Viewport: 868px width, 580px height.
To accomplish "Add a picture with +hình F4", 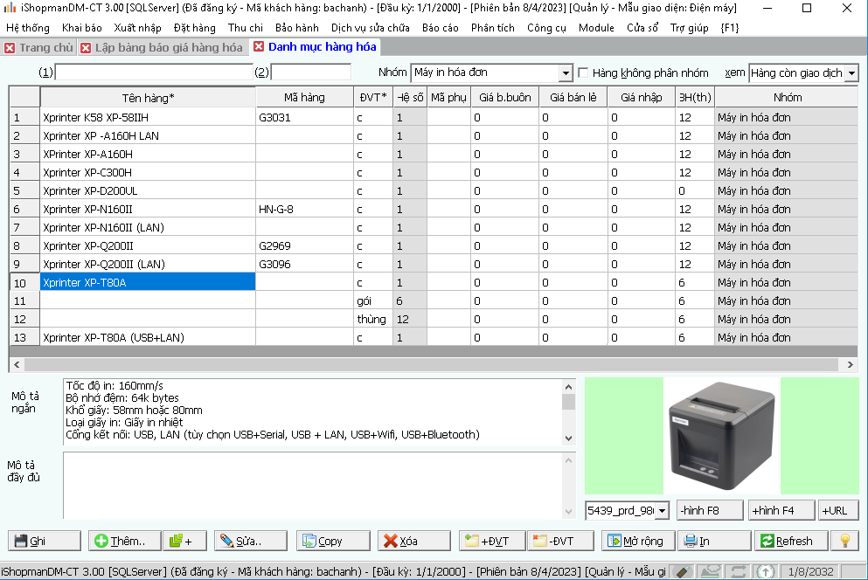I will coord(781,510).
